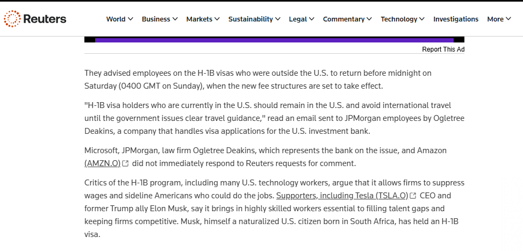Open the World menu item

tap(116, 19)
